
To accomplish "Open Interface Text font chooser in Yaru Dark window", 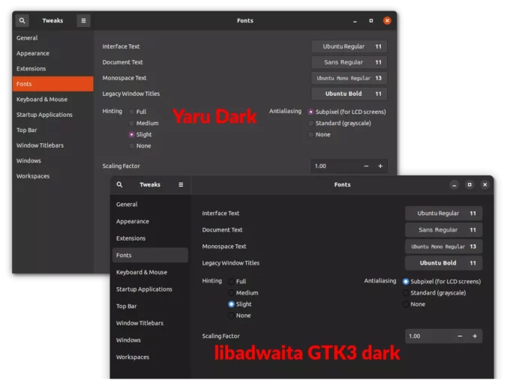I will pyautogui.click(x=349, y=46).
